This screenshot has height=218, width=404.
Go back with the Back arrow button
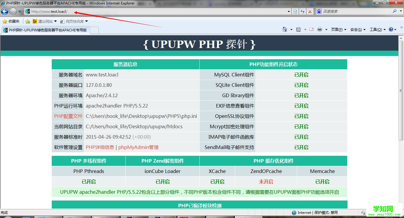(4, 11)
